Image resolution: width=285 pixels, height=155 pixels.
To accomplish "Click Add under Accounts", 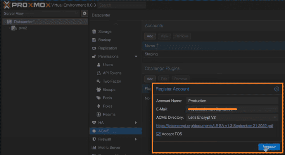I will click(x=150, y=36).
